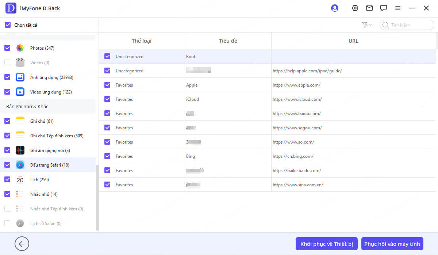Select the Photos (347) category label
The image size is (438, 255).
pos(42,48)
